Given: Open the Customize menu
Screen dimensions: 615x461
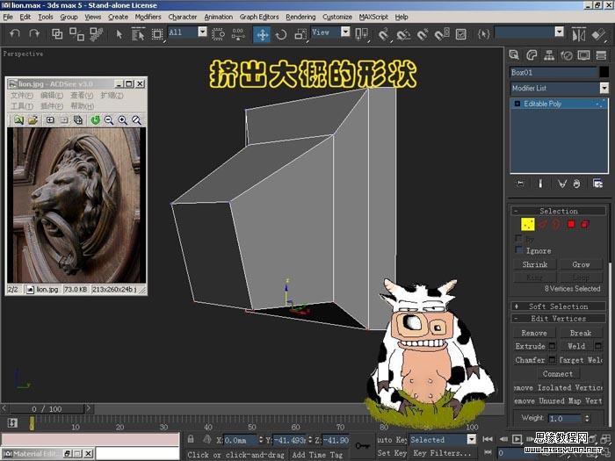Looking at the screenshot, I should [x=336, y=17].
